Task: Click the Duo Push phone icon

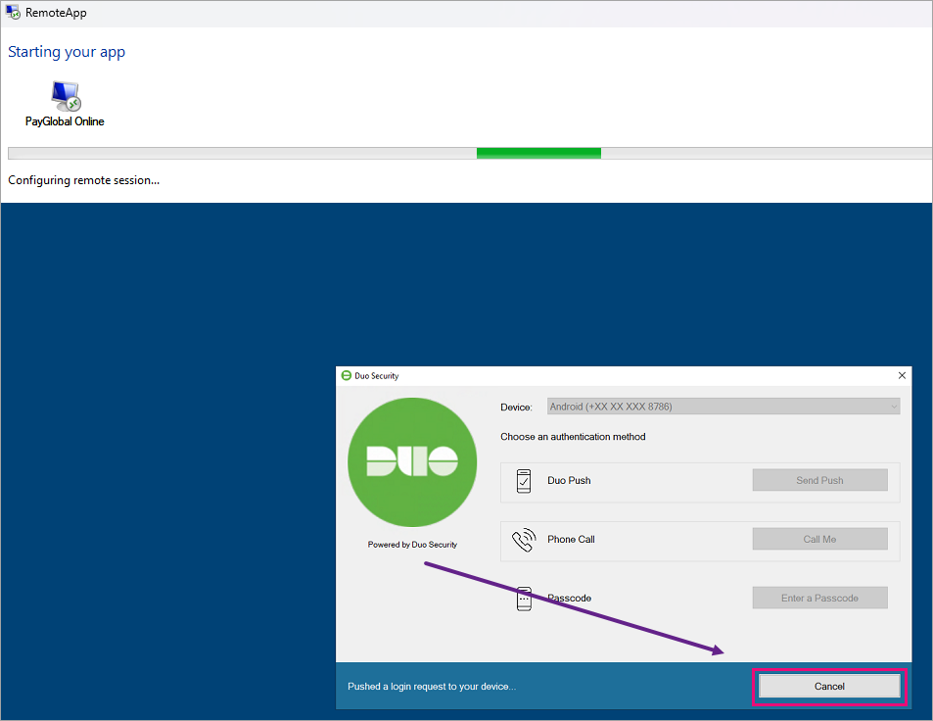Action: 524,481
